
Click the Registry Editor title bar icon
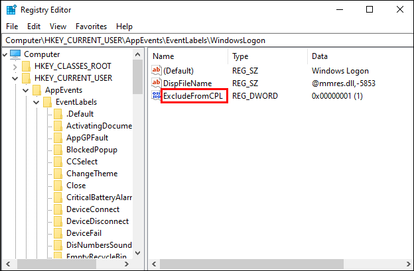pyautogui.click(x=11, y=10)
